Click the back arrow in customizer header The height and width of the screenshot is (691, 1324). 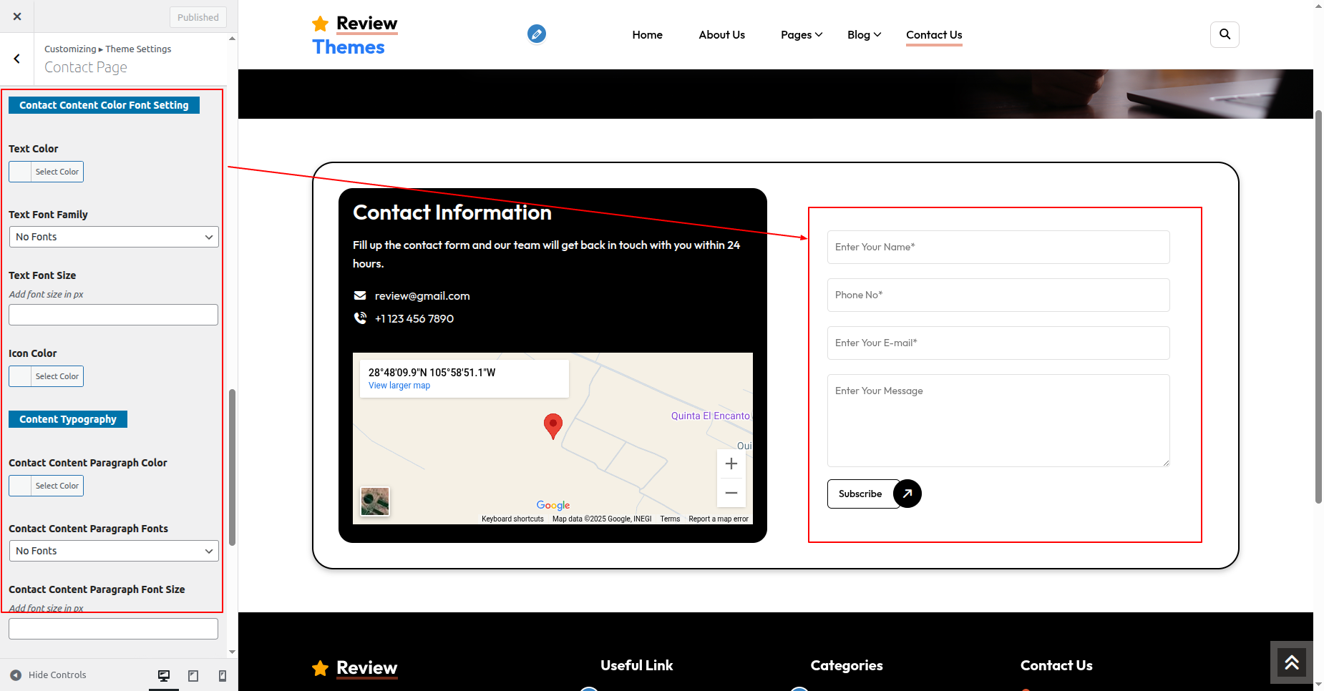(x=17, y=59)
